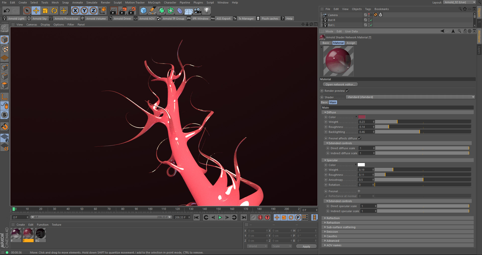Open the Shader standard dropdown
Screen dimensions: 482x255
point(410,97)
